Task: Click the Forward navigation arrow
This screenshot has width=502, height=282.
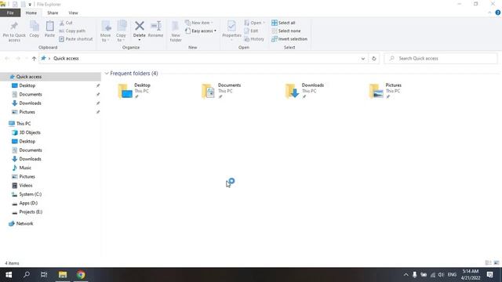Action: pyautogui.click(x=18, y=59)
